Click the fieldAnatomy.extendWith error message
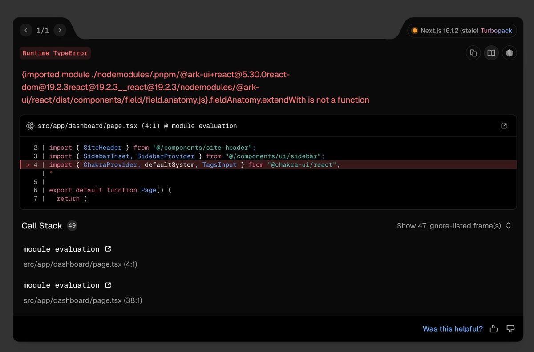This screenshot has height=352, width=534. (196, 87)
